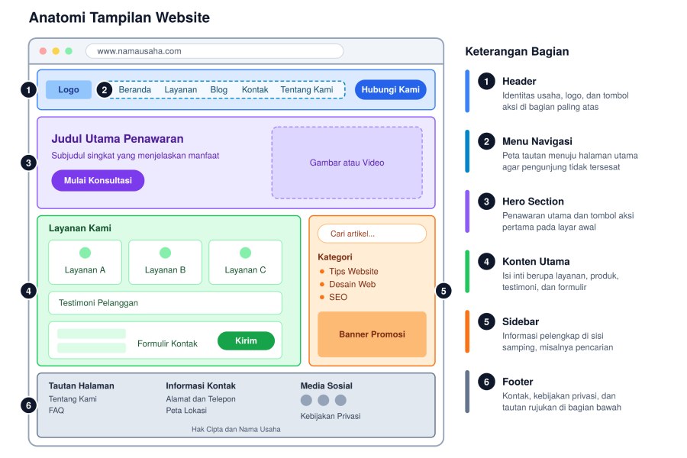Click the yellow minimize dot in browser mockup
This screenshot has height=458, width=687.
pos(56,51)
